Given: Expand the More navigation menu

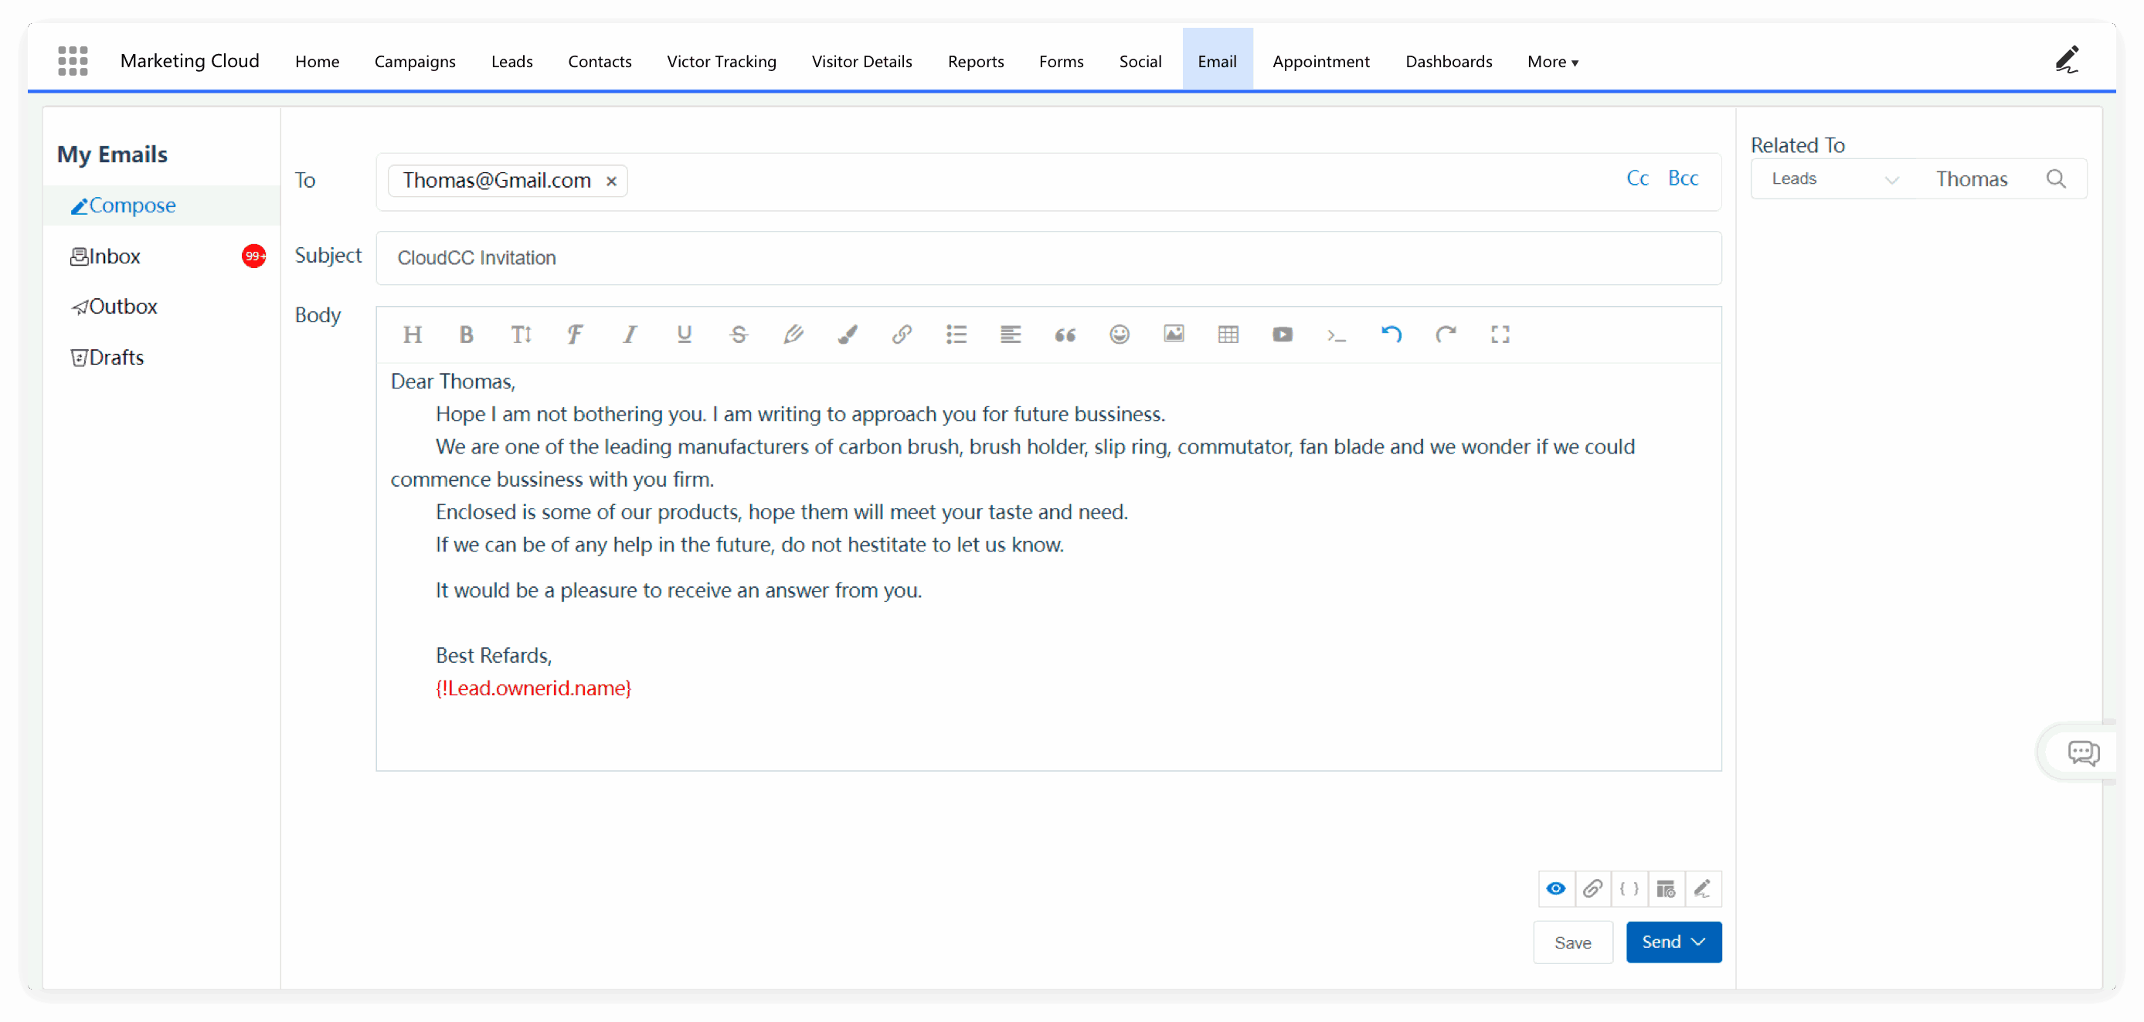Looking at the screenshot, I should click(1552, 62).
